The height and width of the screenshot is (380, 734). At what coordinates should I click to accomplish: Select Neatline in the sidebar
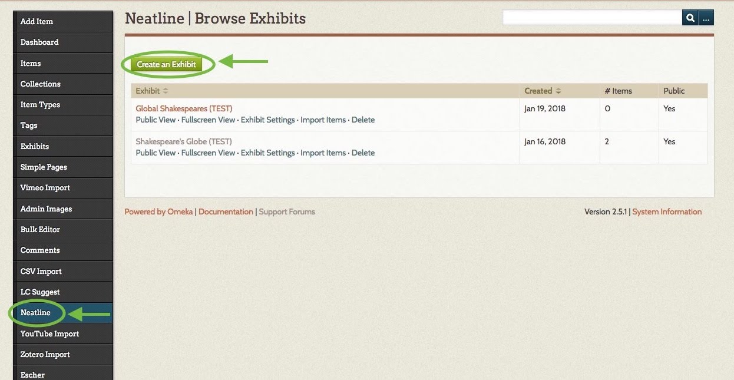coord(63,312)
